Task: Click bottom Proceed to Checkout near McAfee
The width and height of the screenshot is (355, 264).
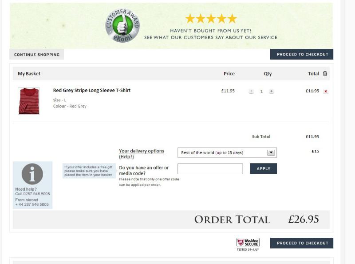Action: (x=302, y=243)
